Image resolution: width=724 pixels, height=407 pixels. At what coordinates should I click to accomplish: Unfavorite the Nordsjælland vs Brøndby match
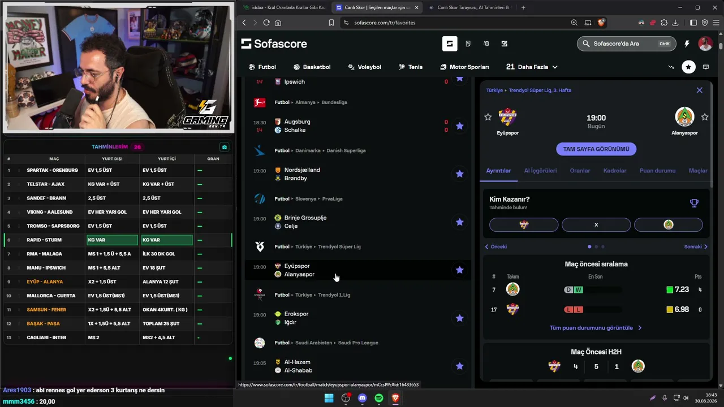459,174
